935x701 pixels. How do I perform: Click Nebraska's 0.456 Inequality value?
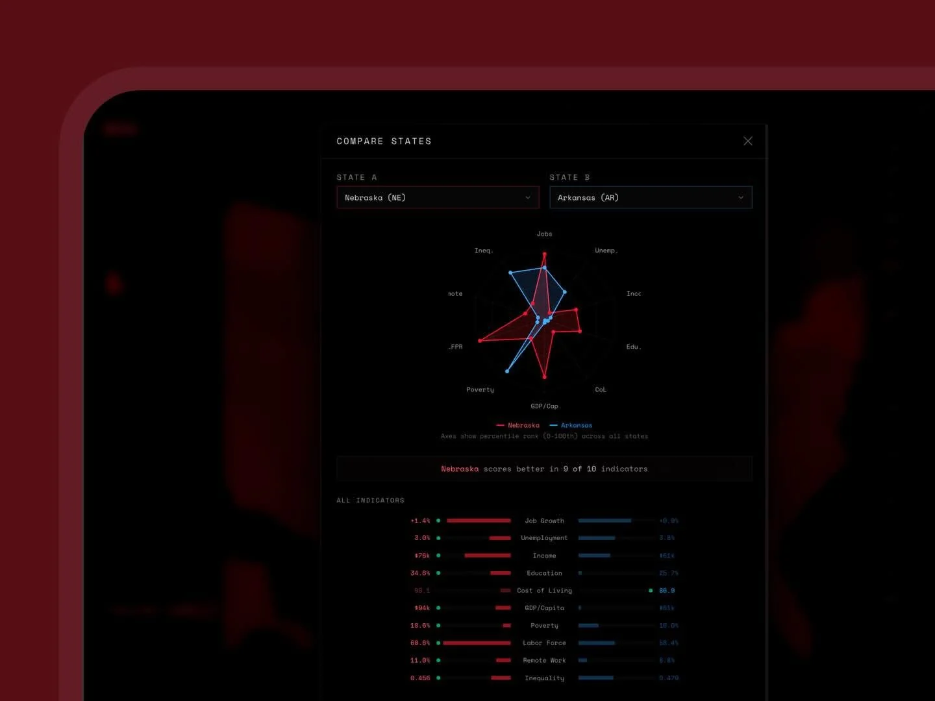(x=420, y=678)
